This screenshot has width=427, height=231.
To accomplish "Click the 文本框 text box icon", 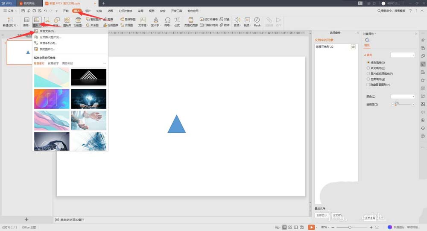I will click(143, 20).
